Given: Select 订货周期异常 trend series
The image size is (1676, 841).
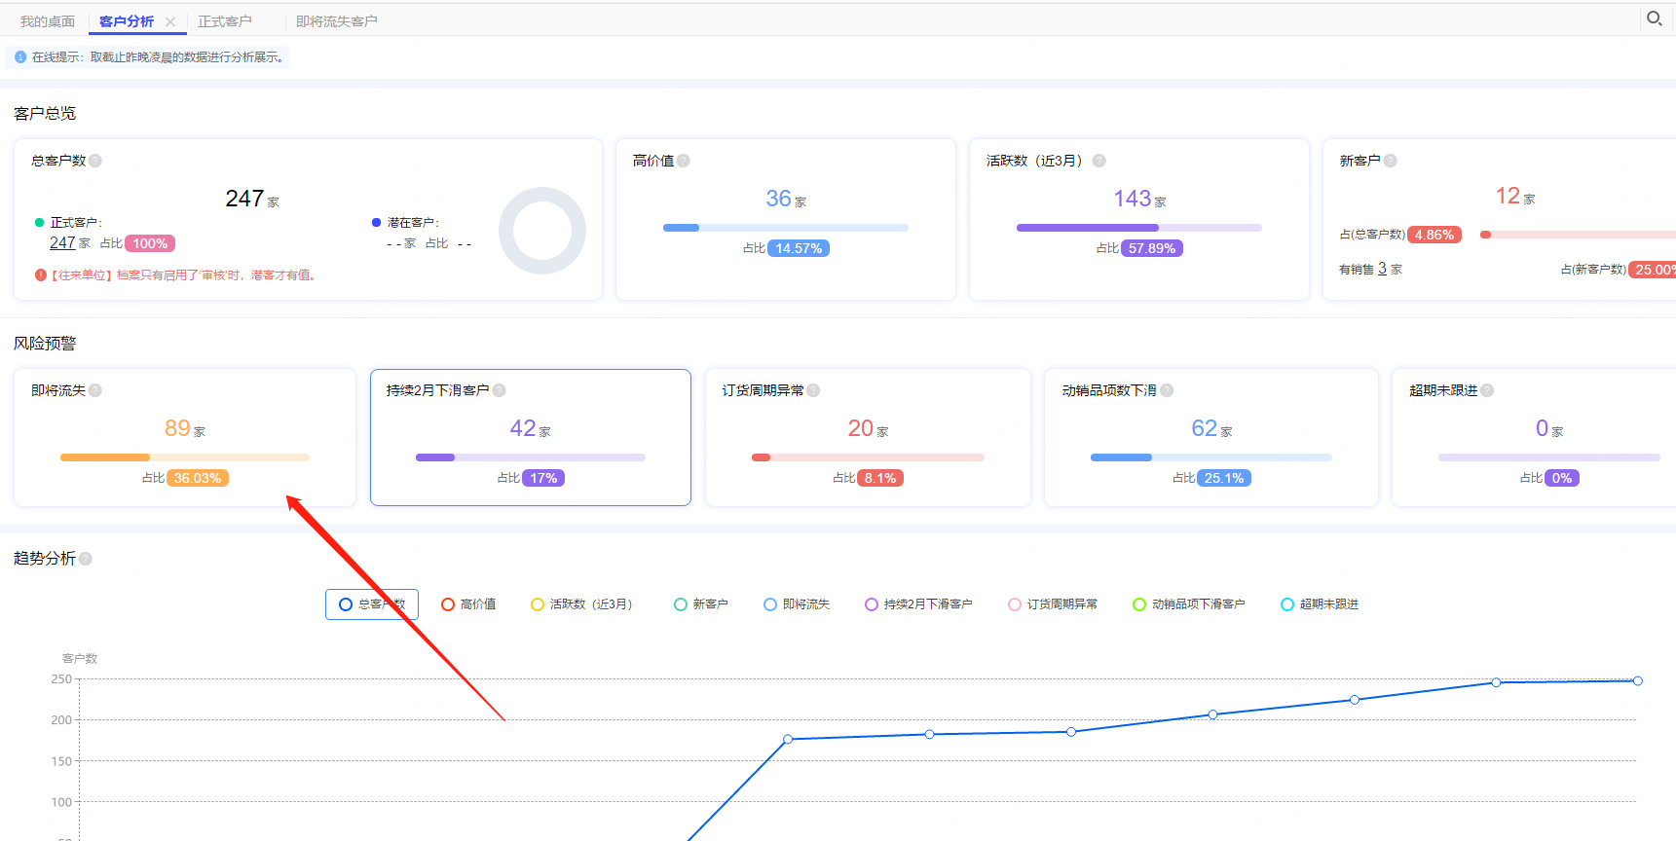Looking at the screenshot, I should [x=1053, y=604].
